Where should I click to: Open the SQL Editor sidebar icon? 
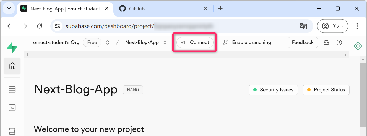[12, 108]
